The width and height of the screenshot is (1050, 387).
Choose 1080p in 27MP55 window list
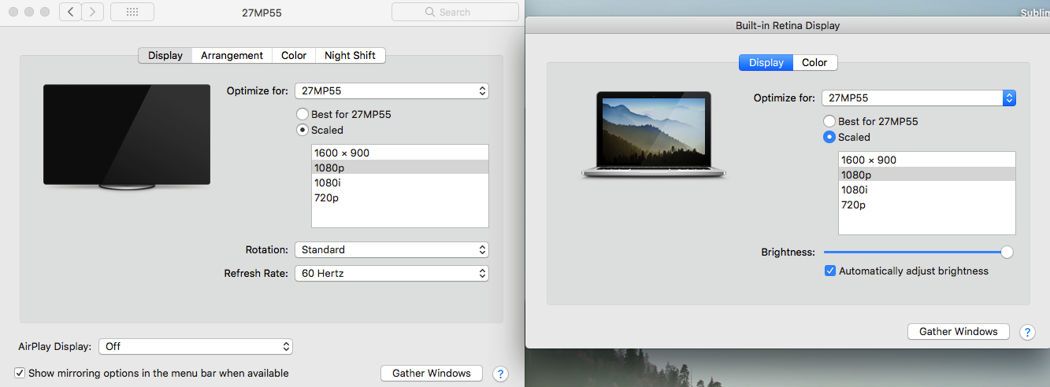tap(400, 168)
